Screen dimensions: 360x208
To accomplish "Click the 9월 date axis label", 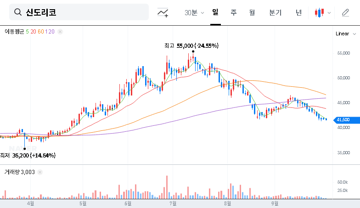I will [x=275, y=203].
